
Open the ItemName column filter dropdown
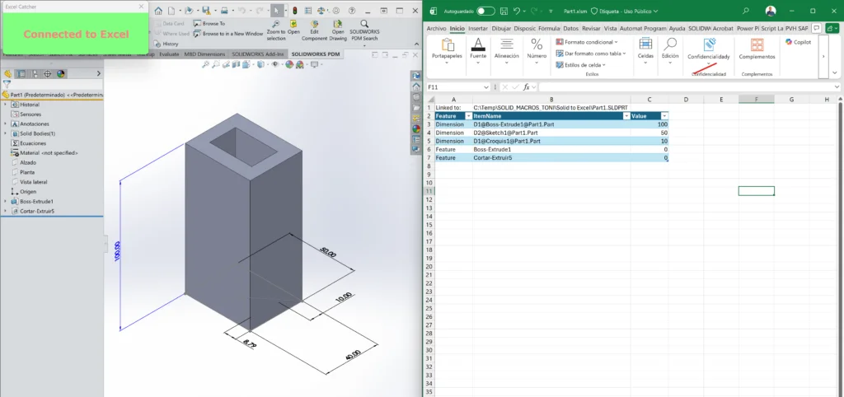(x=626, y=116)
